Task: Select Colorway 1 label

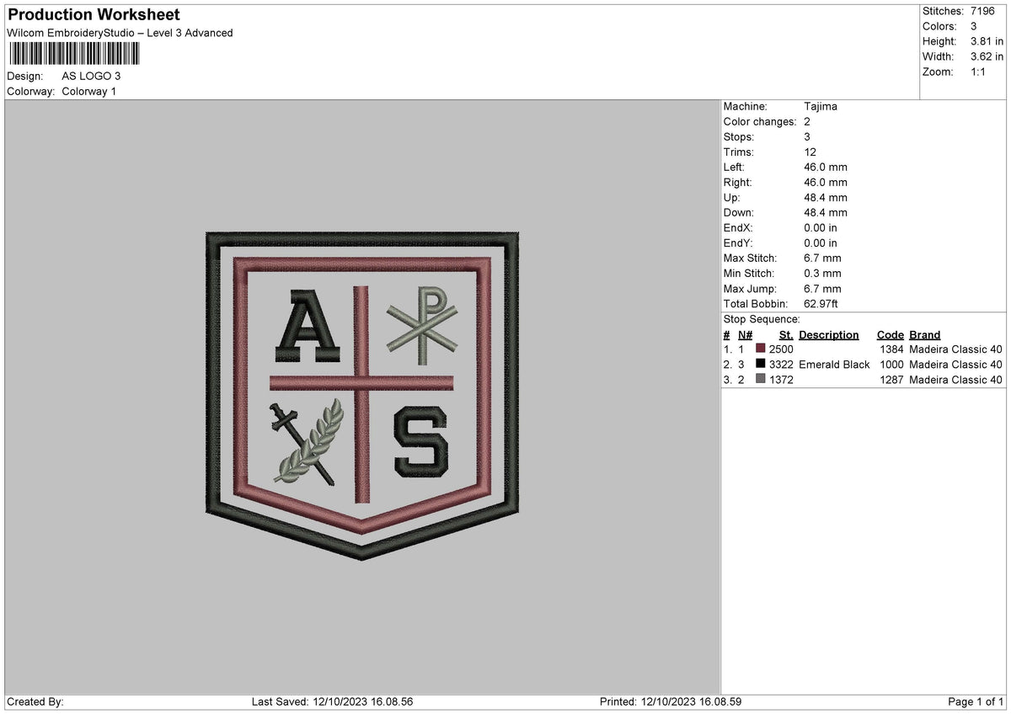Action: [x=88, y=92]
